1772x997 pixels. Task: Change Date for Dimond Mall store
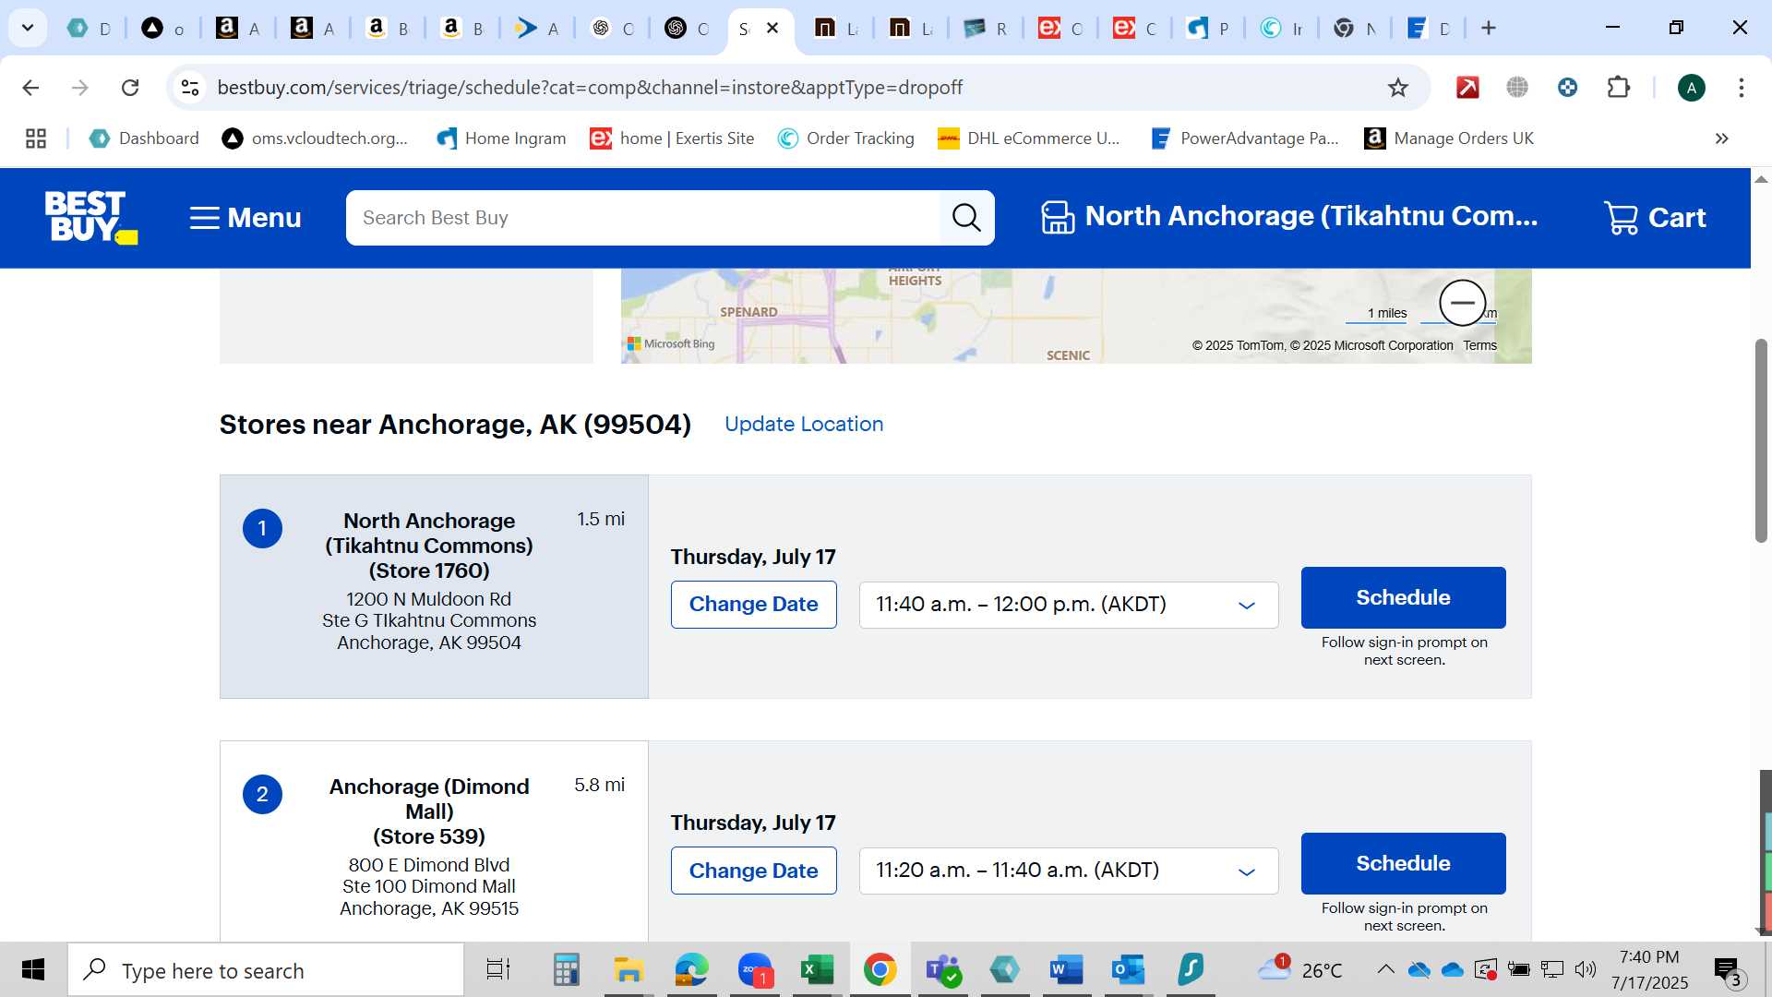click(753, 871)
